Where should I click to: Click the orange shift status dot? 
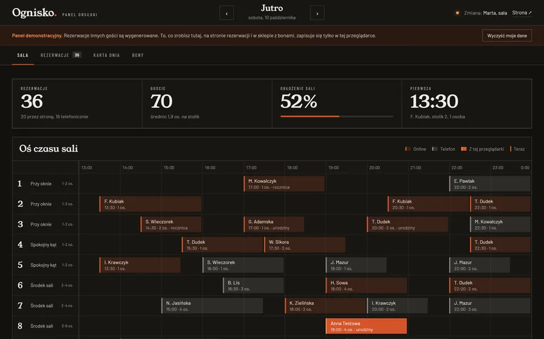[x=458, y=13]
